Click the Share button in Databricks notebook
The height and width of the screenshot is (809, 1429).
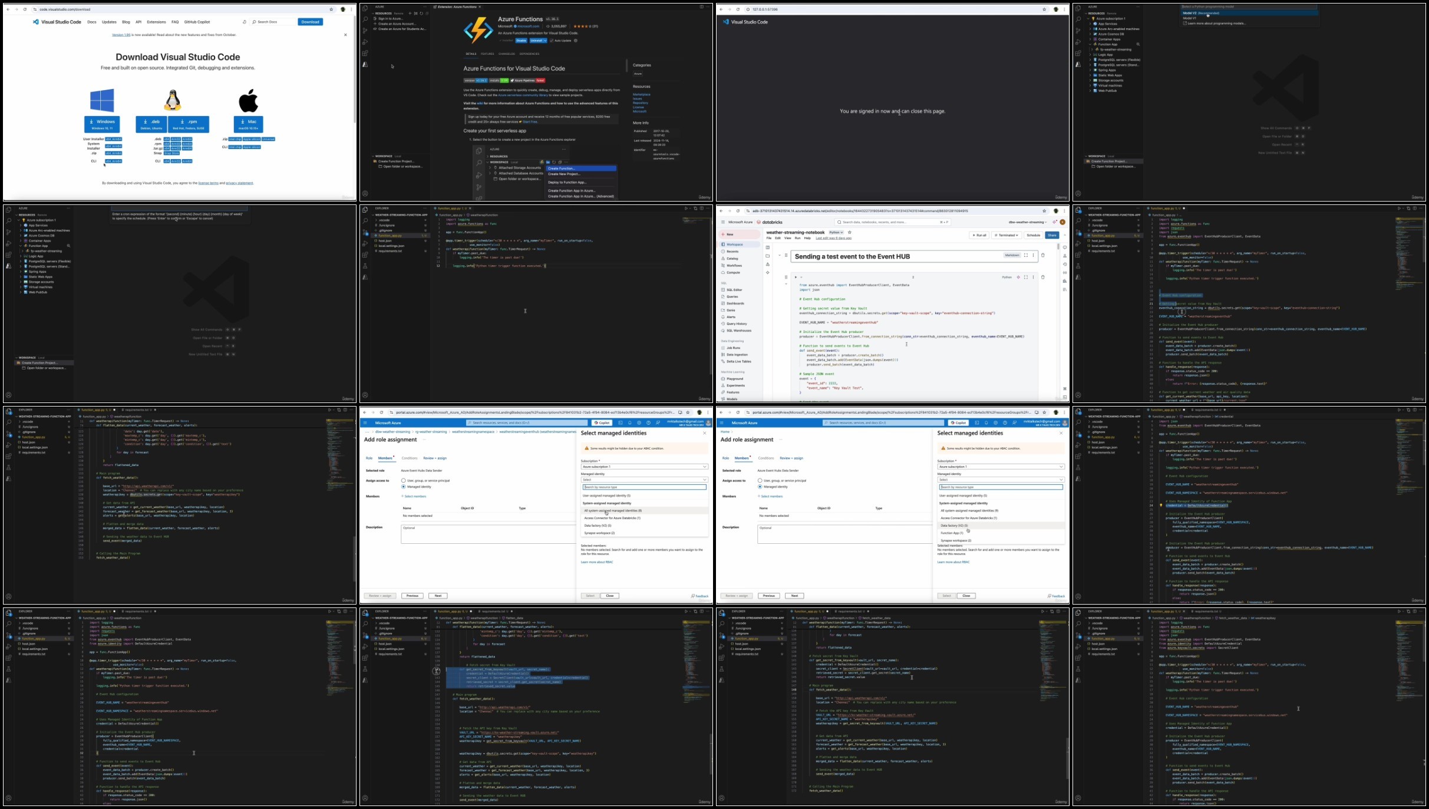tap(1052, 235)
